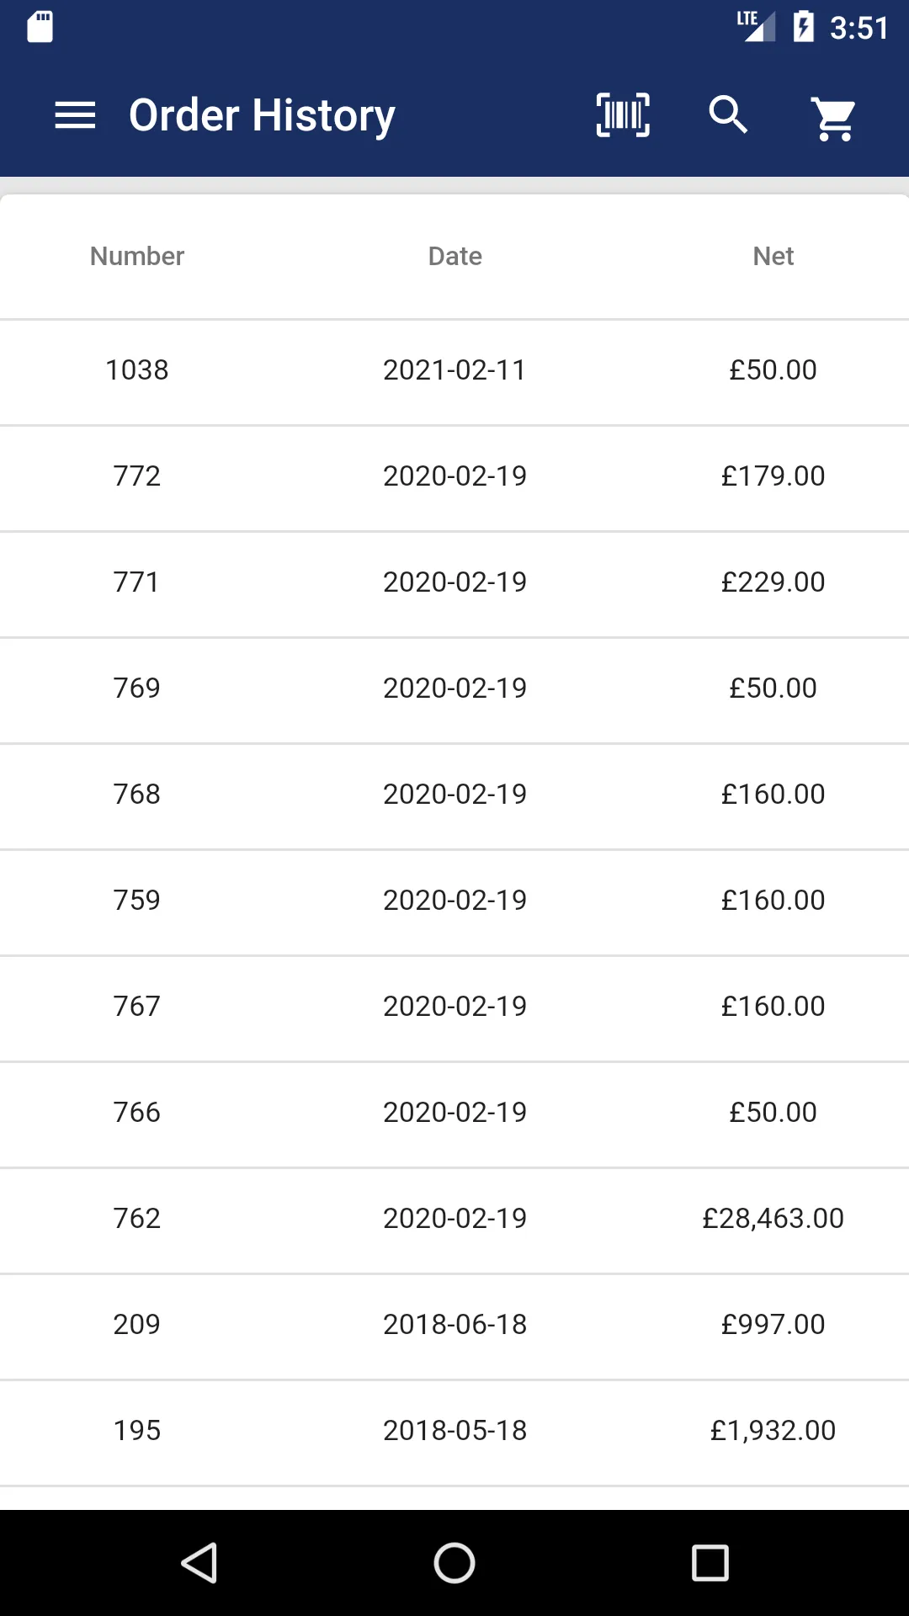The image size is (909, 1616).
Task: View order 762 totaling £28,463.00
Action: point(454,1220)
